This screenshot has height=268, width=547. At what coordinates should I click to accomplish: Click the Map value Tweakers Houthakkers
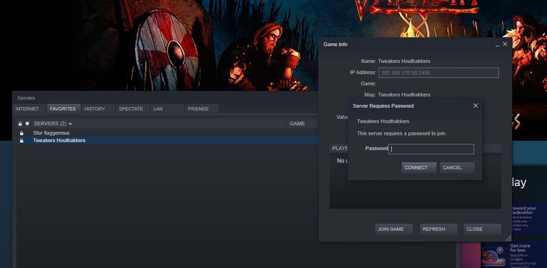coord(404,94)
